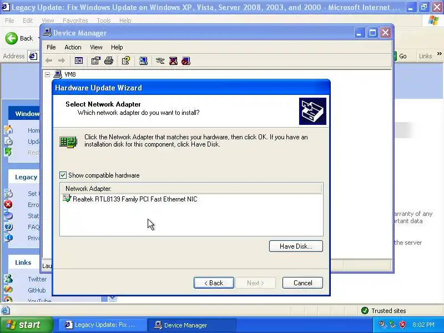This screenshot has height=333, width=444.
Task: Click the Trusted sites green check icon
Action: click(x=365, y=311)
